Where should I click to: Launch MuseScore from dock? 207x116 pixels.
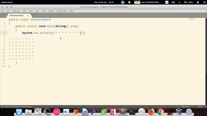click(142, 112)
